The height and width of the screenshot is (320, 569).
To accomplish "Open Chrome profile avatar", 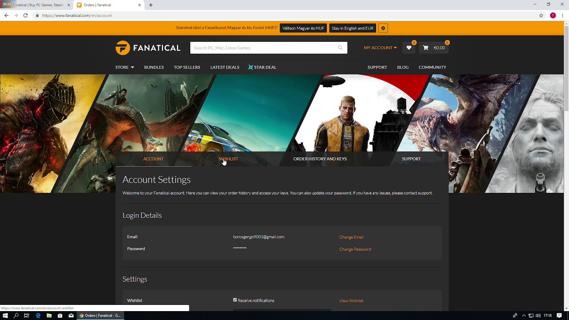I will (x=553, y=15).
